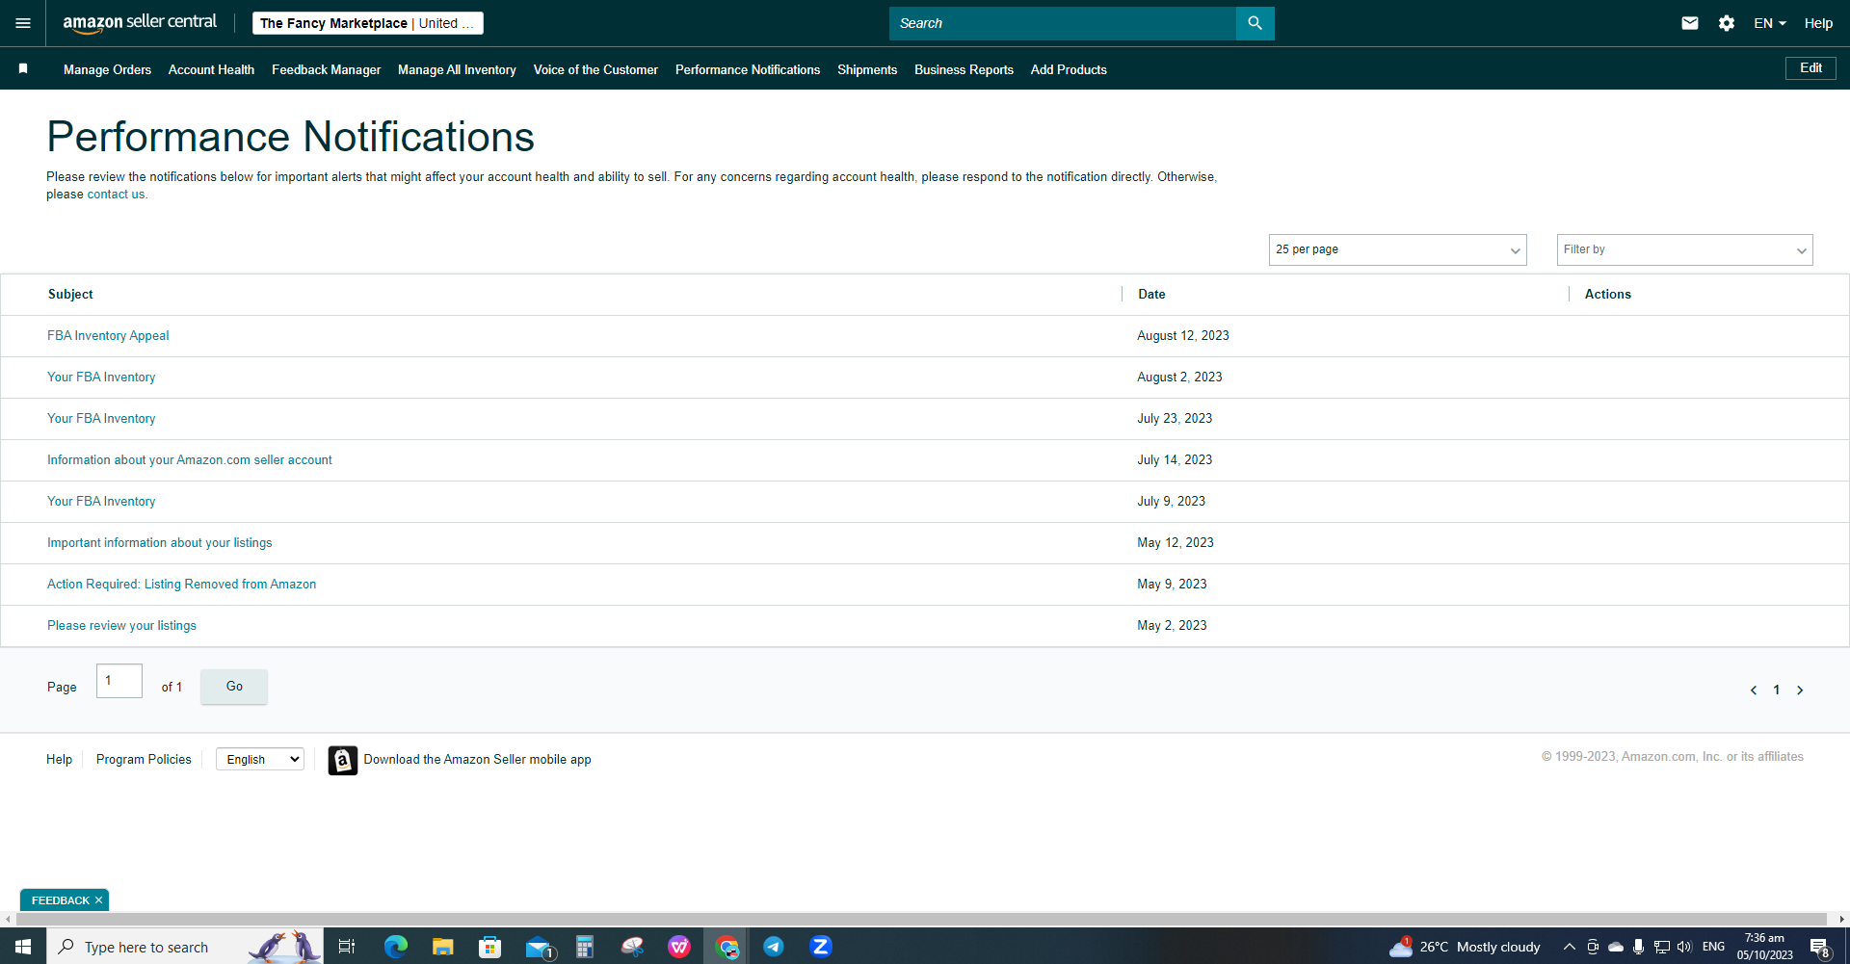Open Zalo from the taskbar
Screen dimensions: 1850x964
tap(821, 947)
